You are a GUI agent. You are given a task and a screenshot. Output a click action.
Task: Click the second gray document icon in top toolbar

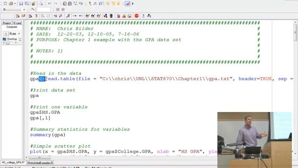coord(70,3)
